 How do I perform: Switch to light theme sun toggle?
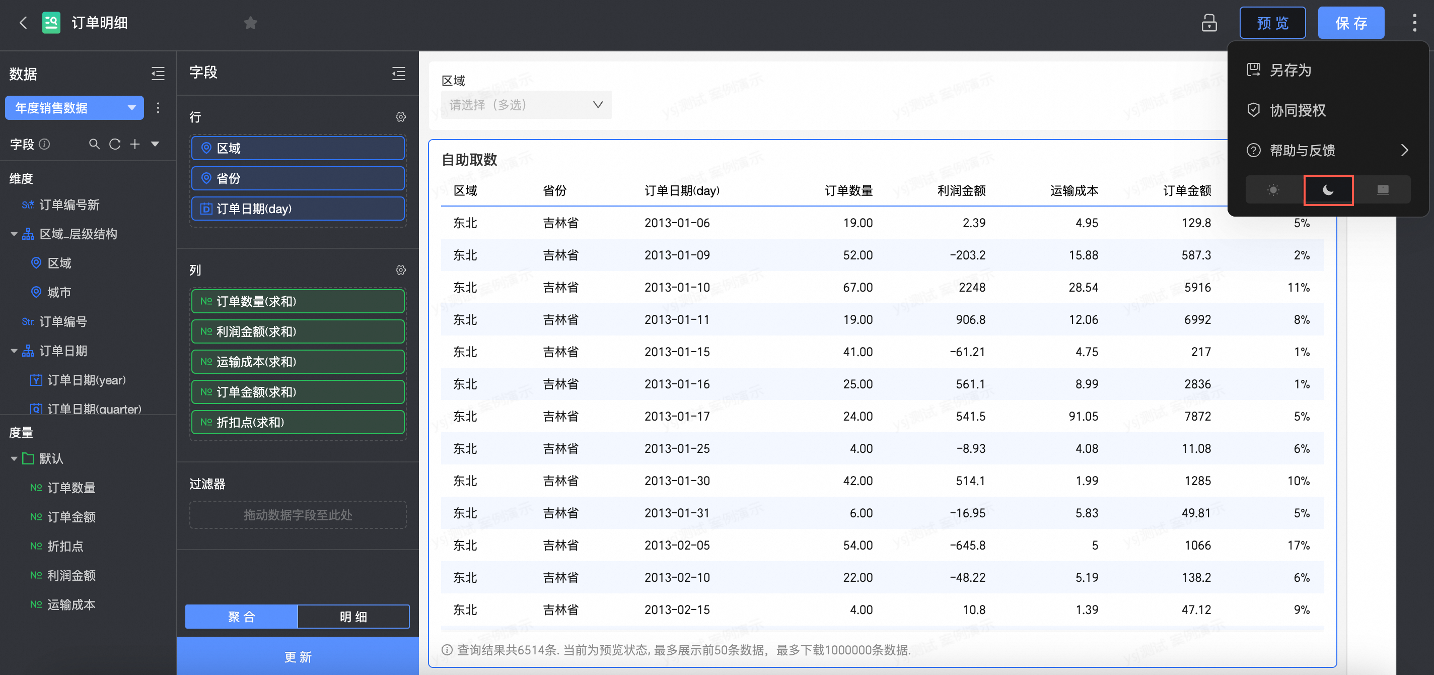(1272, 190)
